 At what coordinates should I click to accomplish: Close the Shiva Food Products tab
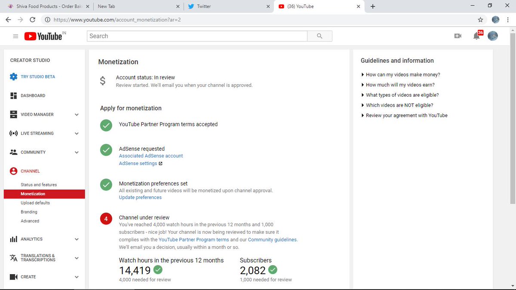[87, 6]
